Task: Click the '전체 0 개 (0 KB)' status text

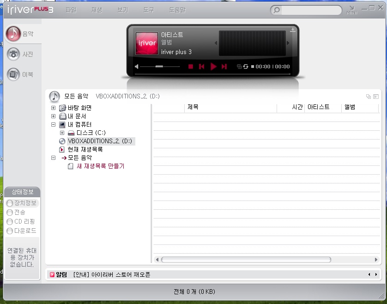Action: click(x=194, y=292)
